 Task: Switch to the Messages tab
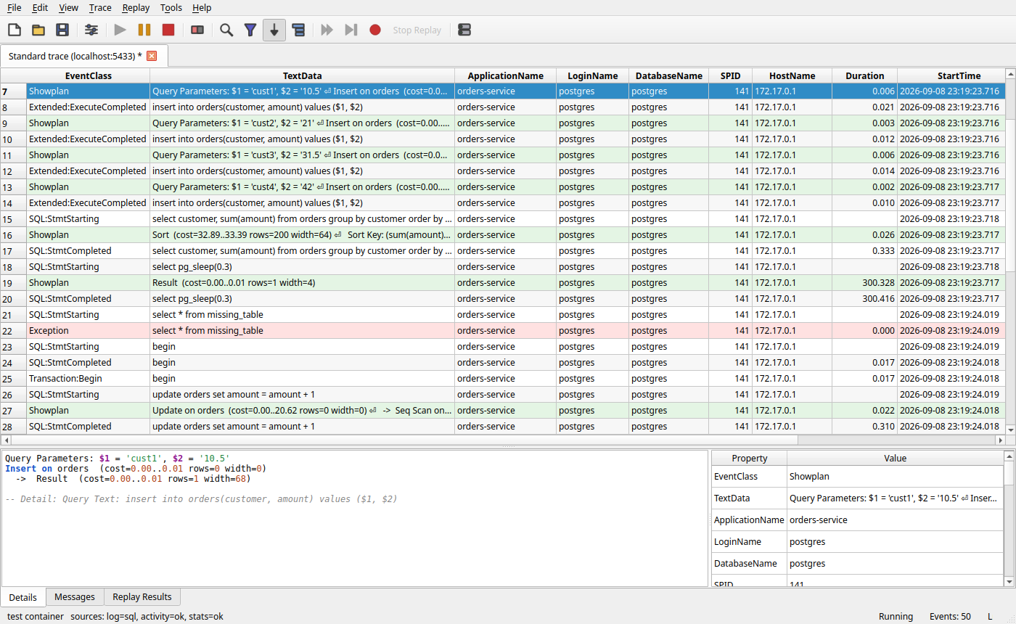pyautogui.click(x=75, y=596)
